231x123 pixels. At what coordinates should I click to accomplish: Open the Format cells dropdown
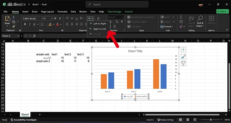coord(167,26)
